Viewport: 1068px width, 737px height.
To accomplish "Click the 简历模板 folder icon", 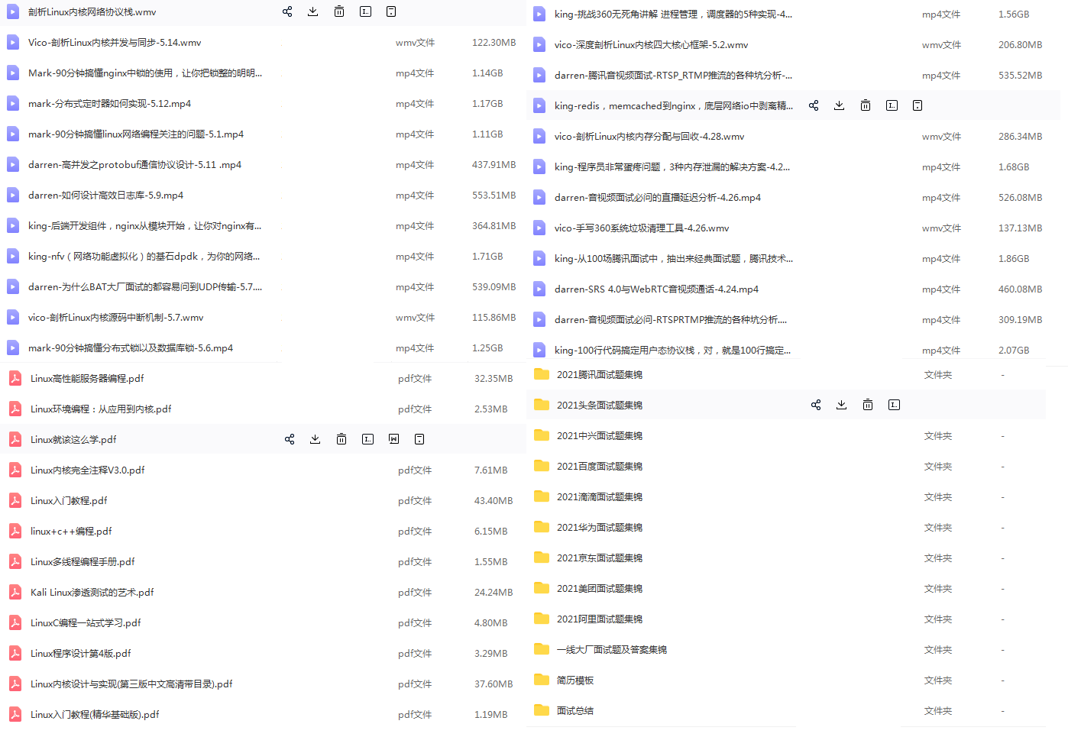I will [x=542, y=680].
